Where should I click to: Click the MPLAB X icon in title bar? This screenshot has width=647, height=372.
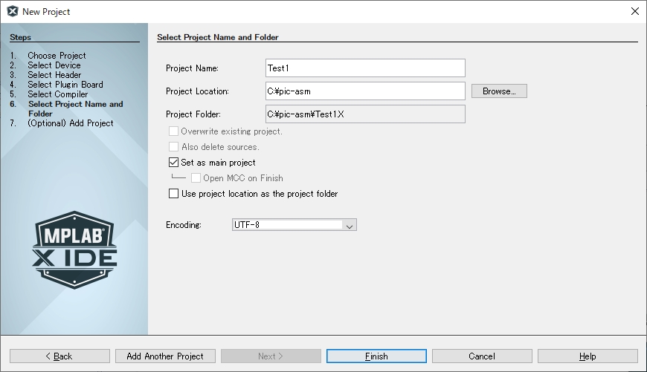12,11
